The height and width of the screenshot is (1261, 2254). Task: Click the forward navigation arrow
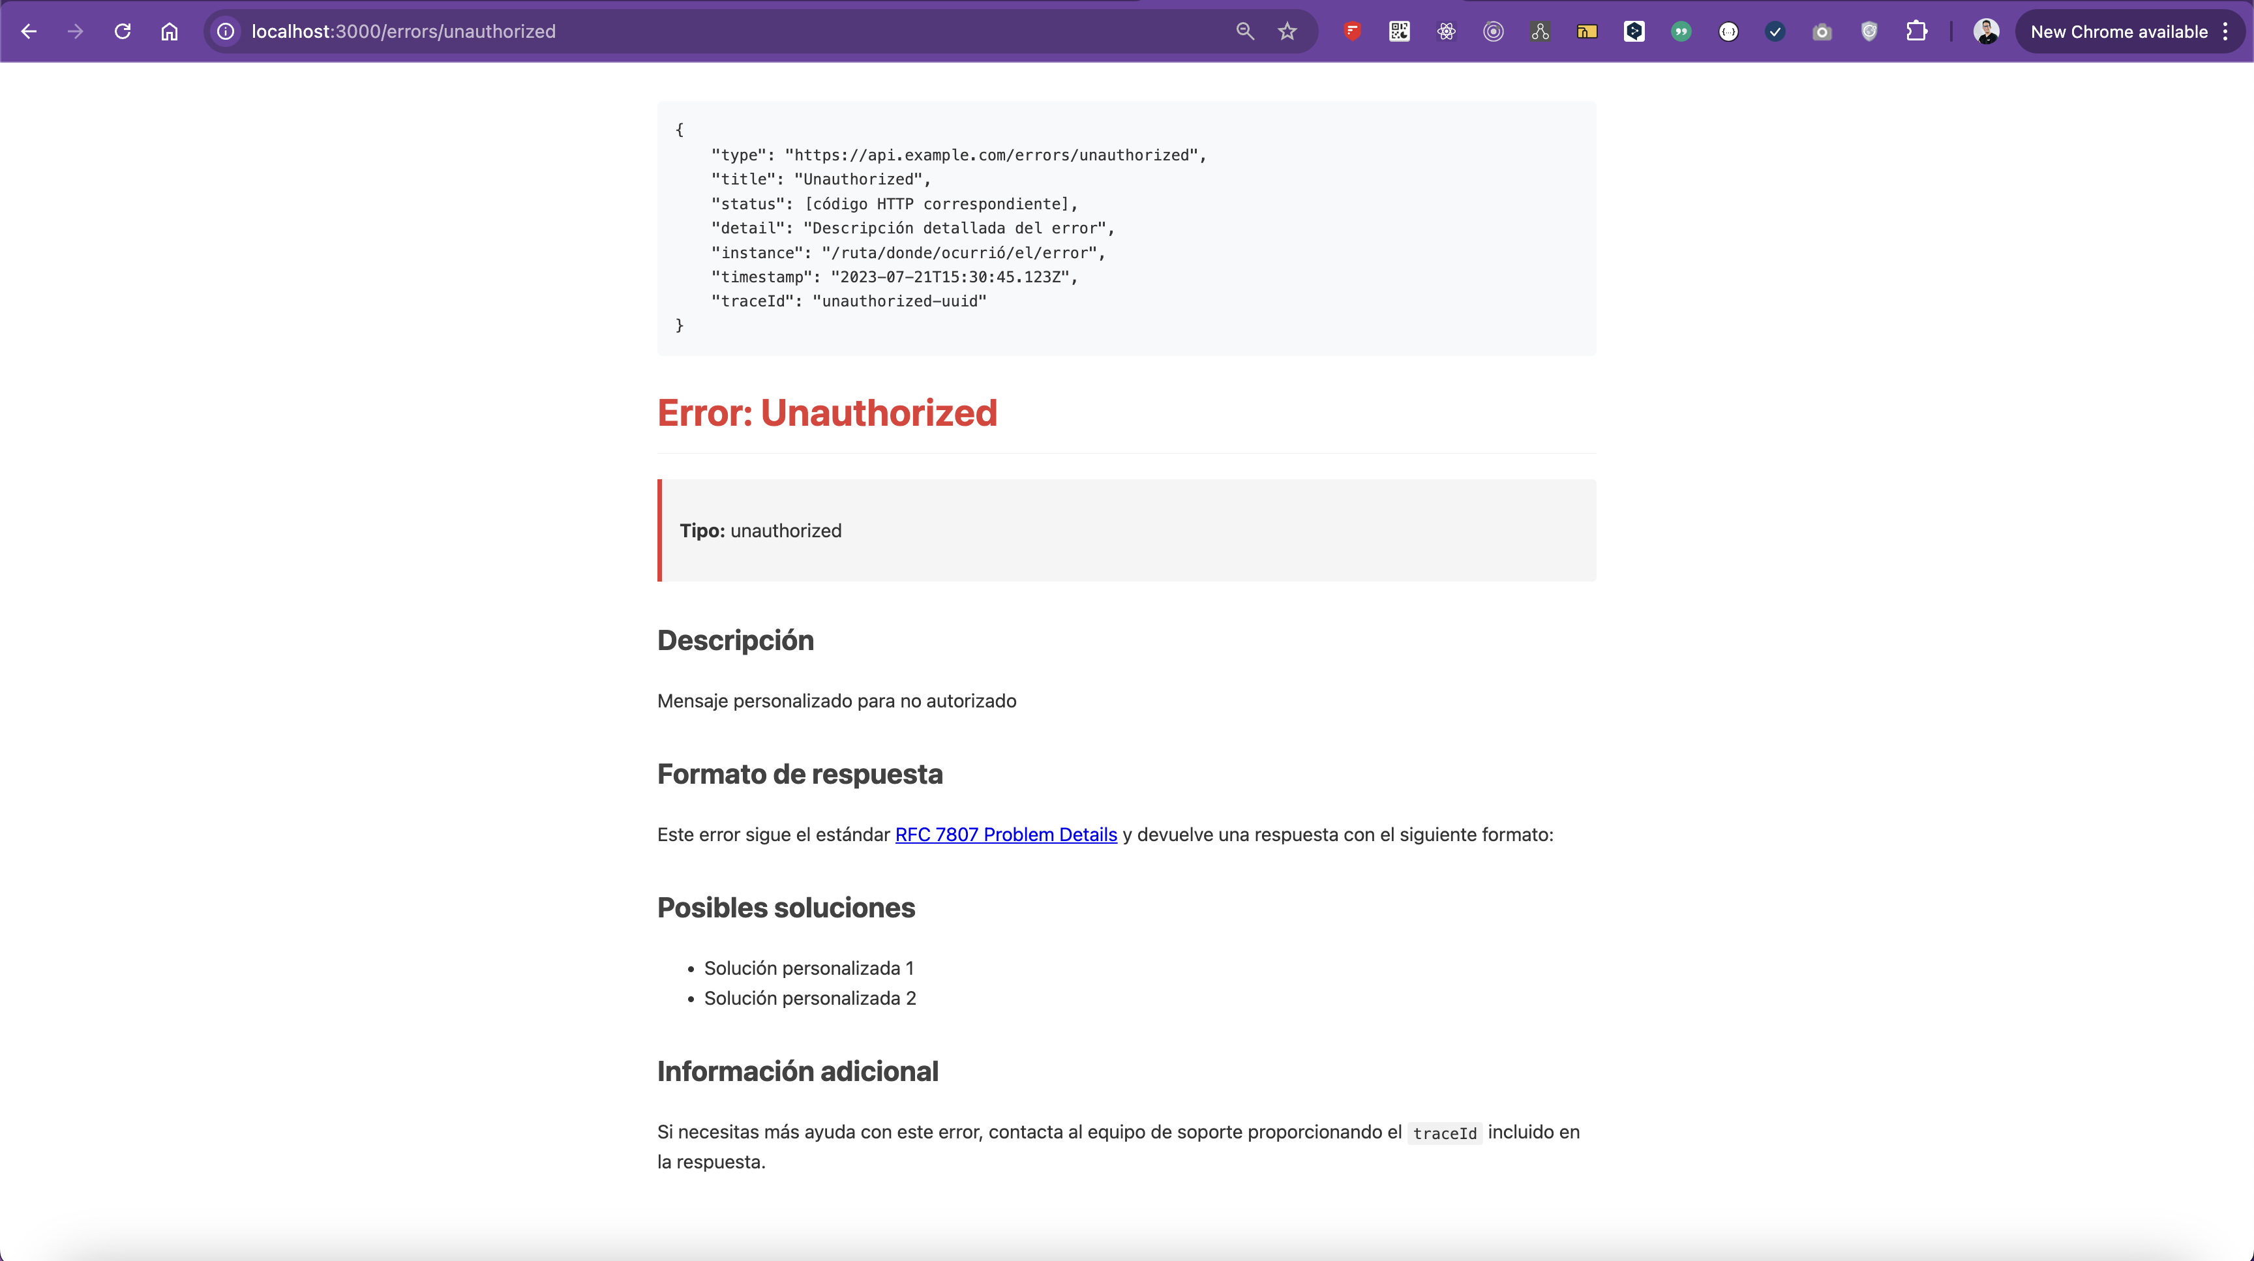(x=75, y=31)
